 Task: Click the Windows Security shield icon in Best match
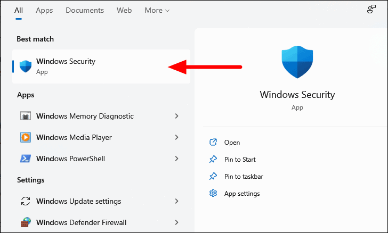[26, 66]
